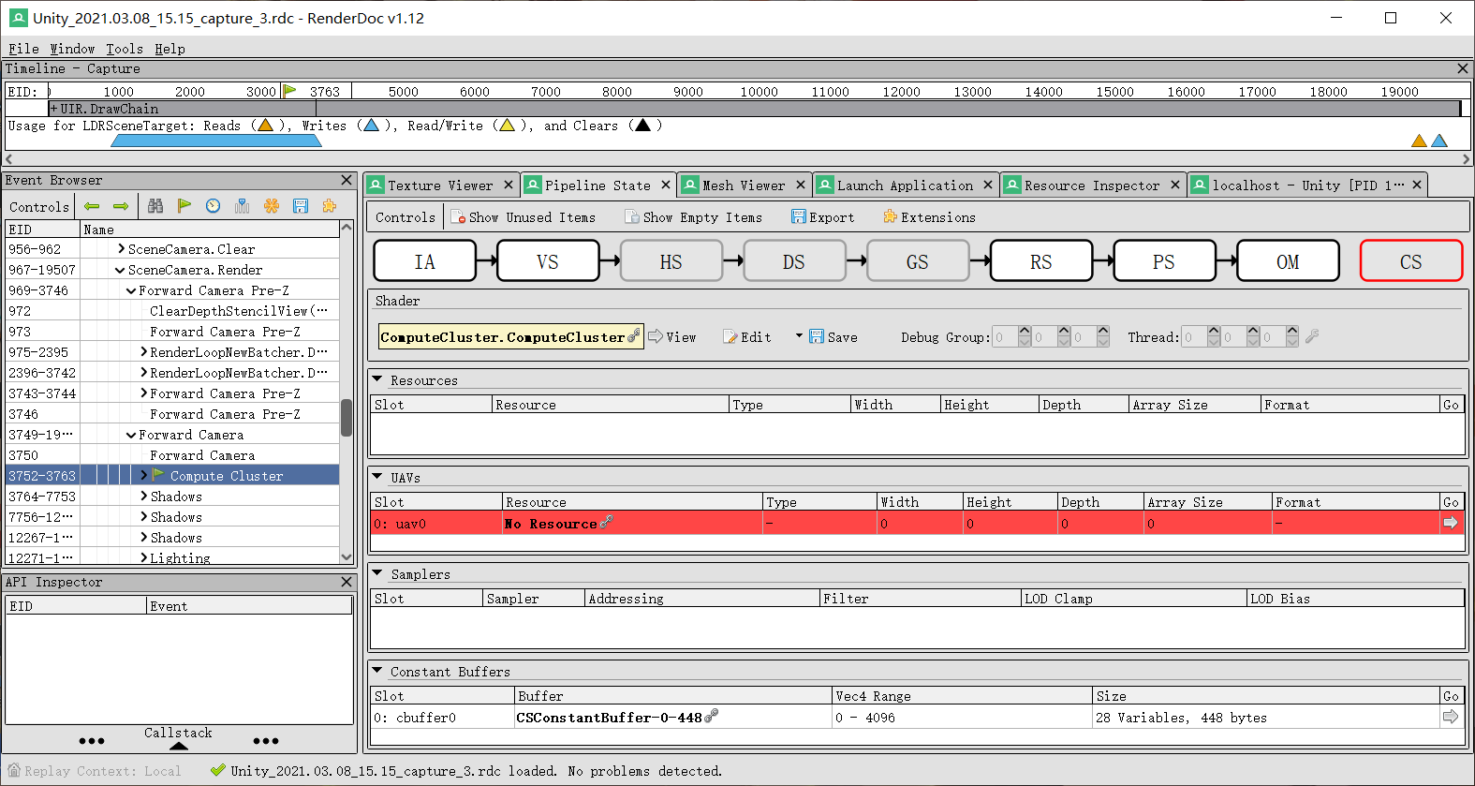Image resolution: width=1475 pixels, height=786 pixels.
Task: Click the Go arrow on the uav0 row
Action: click(x=1451, y=523)
